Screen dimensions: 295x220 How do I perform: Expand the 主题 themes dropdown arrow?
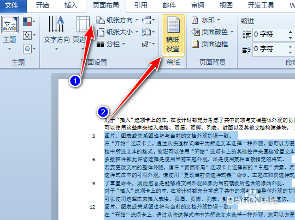coord(9,49)
